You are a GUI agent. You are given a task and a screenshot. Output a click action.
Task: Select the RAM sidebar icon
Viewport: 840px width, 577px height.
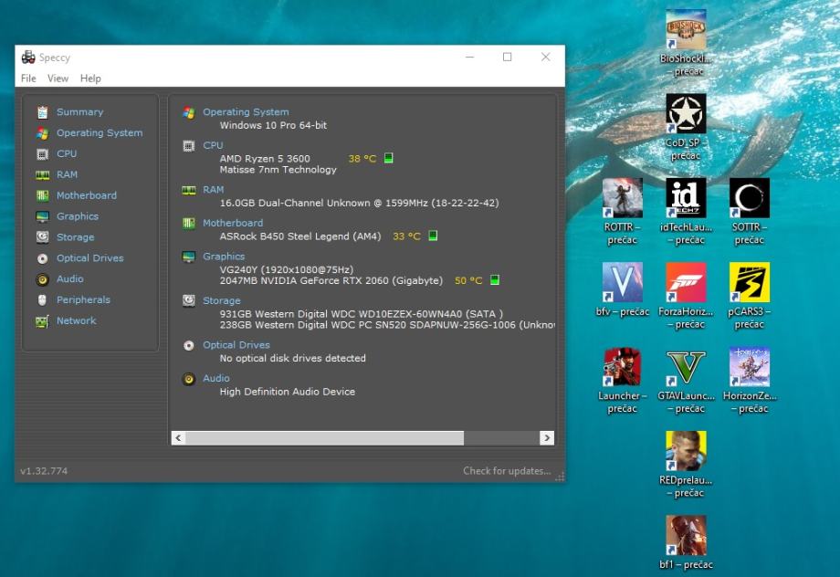42,174
